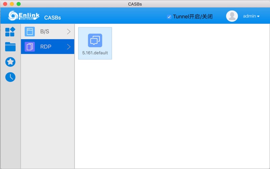Image resolution: width=270 pixels, height=169 pixels.
Task: Show favorites via star sidebar icon
Action: click(x=10, y=62)
